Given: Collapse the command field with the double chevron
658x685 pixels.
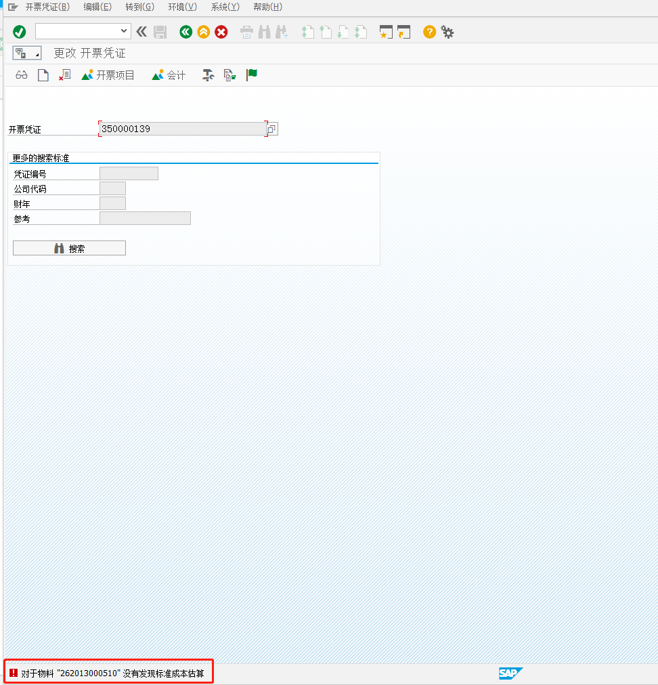Looking at the screenshot, I should [x=141, y=31].
